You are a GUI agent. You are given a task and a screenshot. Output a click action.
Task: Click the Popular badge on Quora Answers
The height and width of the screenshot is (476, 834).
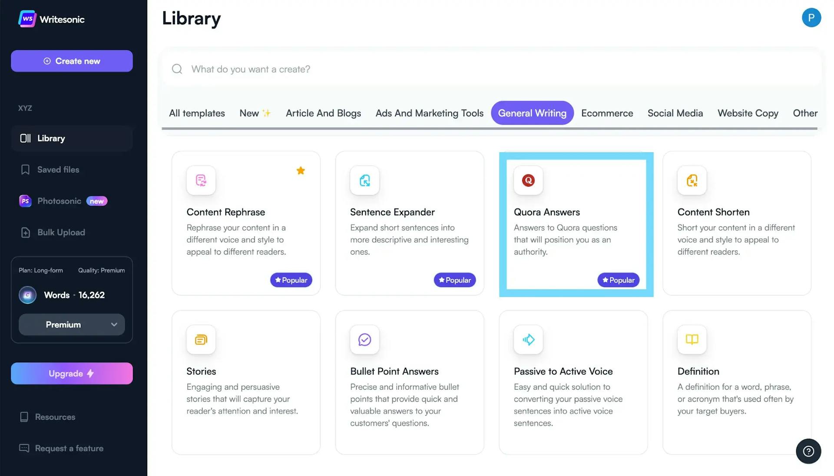pos(618,280)
